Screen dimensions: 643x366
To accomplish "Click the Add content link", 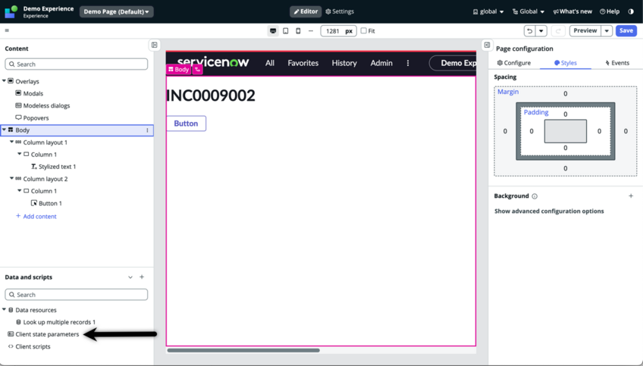I will click(x=36, y=217).
